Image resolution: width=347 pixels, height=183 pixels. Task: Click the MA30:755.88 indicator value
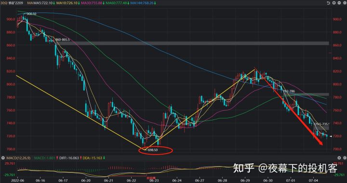coord(92,3)
